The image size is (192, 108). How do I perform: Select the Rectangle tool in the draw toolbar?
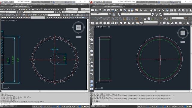pyautogui.click(x=92, y=43)
